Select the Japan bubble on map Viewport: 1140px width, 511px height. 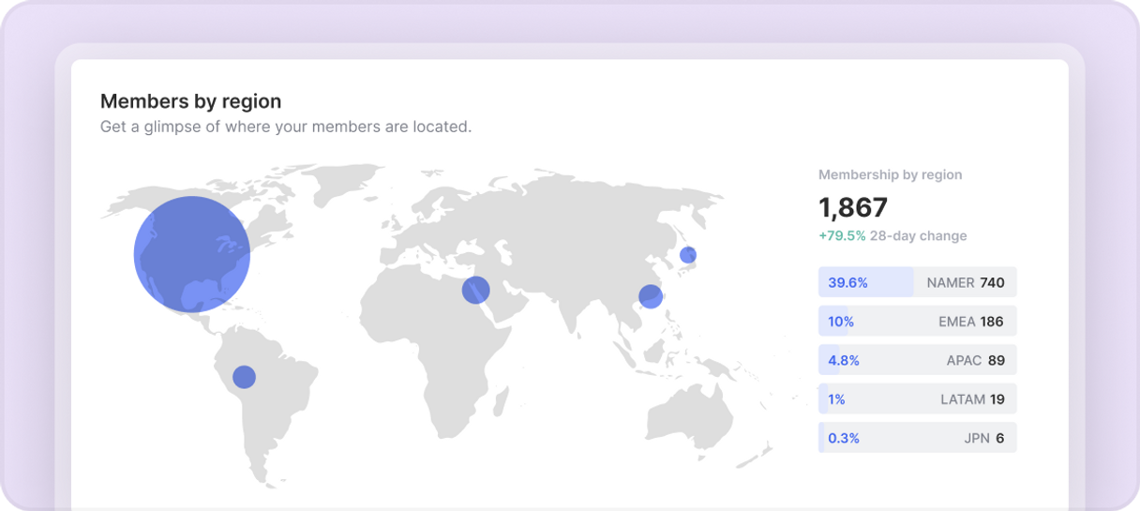(x=688, y=255)
